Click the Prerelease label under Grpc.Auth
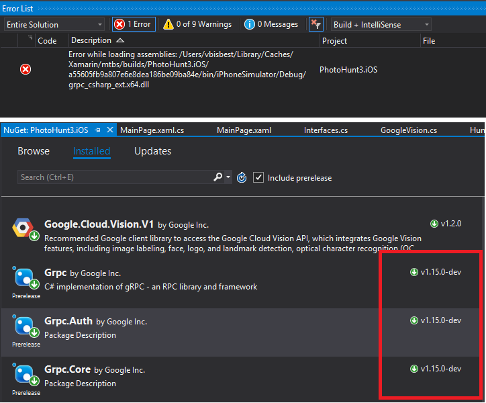This screenshot has width=486, height=403. click(26, 345)
